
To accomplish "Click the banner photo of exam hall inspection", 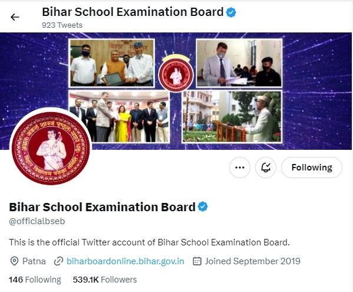I will [239, 63].
